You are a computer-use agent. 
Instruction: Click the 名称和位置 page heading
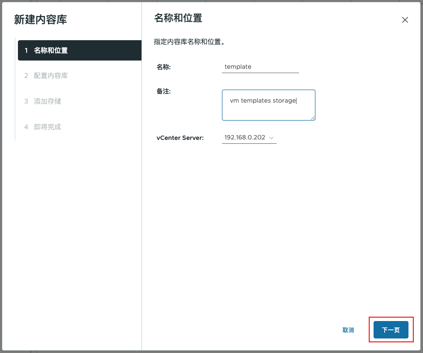(x=178, y=18)
